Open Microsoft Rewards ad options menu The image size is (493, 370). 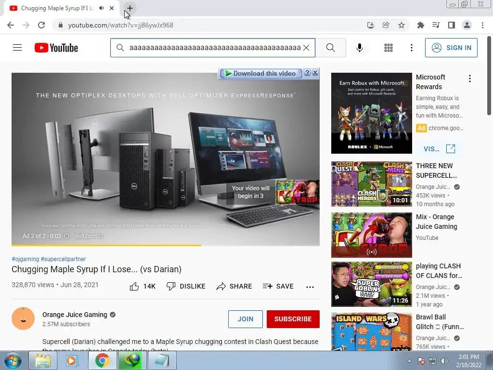point(470,79)
